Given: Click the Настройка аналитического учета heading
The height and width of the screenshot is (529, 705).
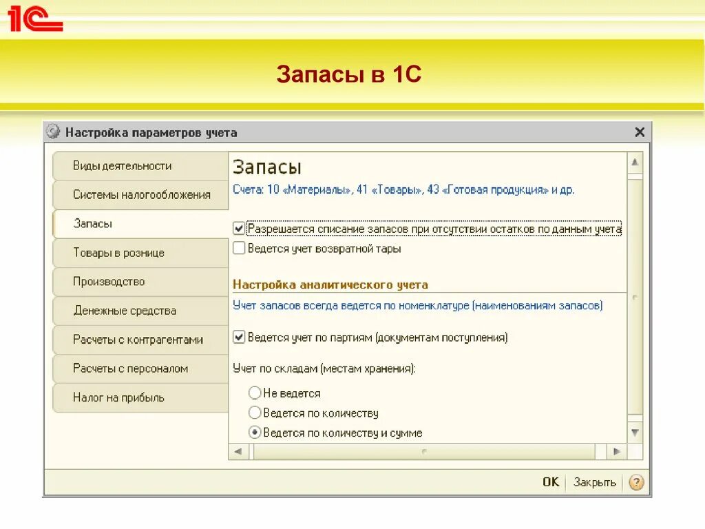Looking at the screenshot, I should pyautogui.click(x=330, y=284).
